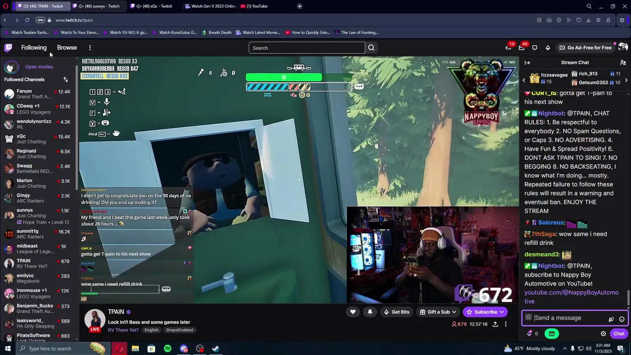Click the purple Chat send button
631x355 pixels.
(x=619, y=334)
